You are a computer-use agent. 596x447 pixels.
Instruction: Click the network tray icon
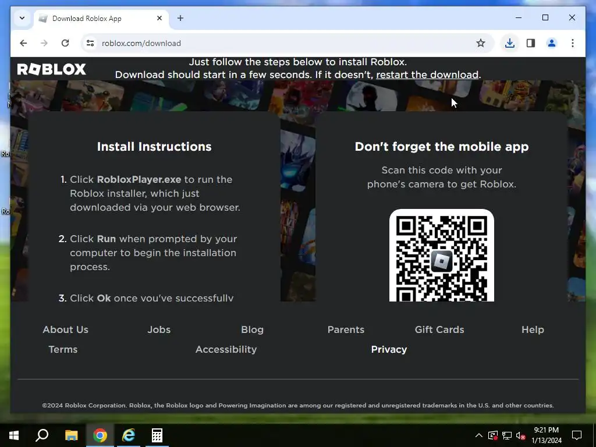tap(507, 435)
